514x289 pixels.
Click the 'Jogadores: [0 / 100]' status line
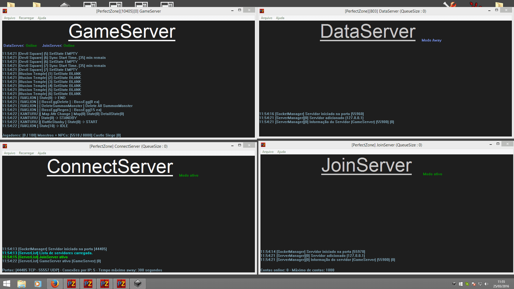pyautogui.click(x=61, y=135)
